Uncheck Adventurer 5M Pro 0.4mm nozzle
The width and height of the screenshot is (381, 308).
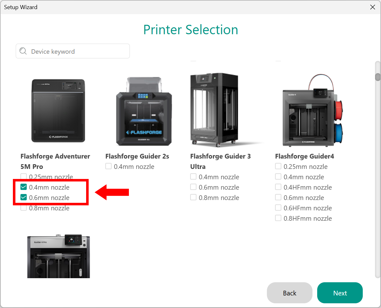pyautogui.click(x=24, y=187)
